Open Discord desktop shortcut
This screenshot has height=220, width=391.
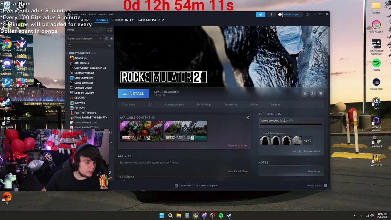(7, 65)
